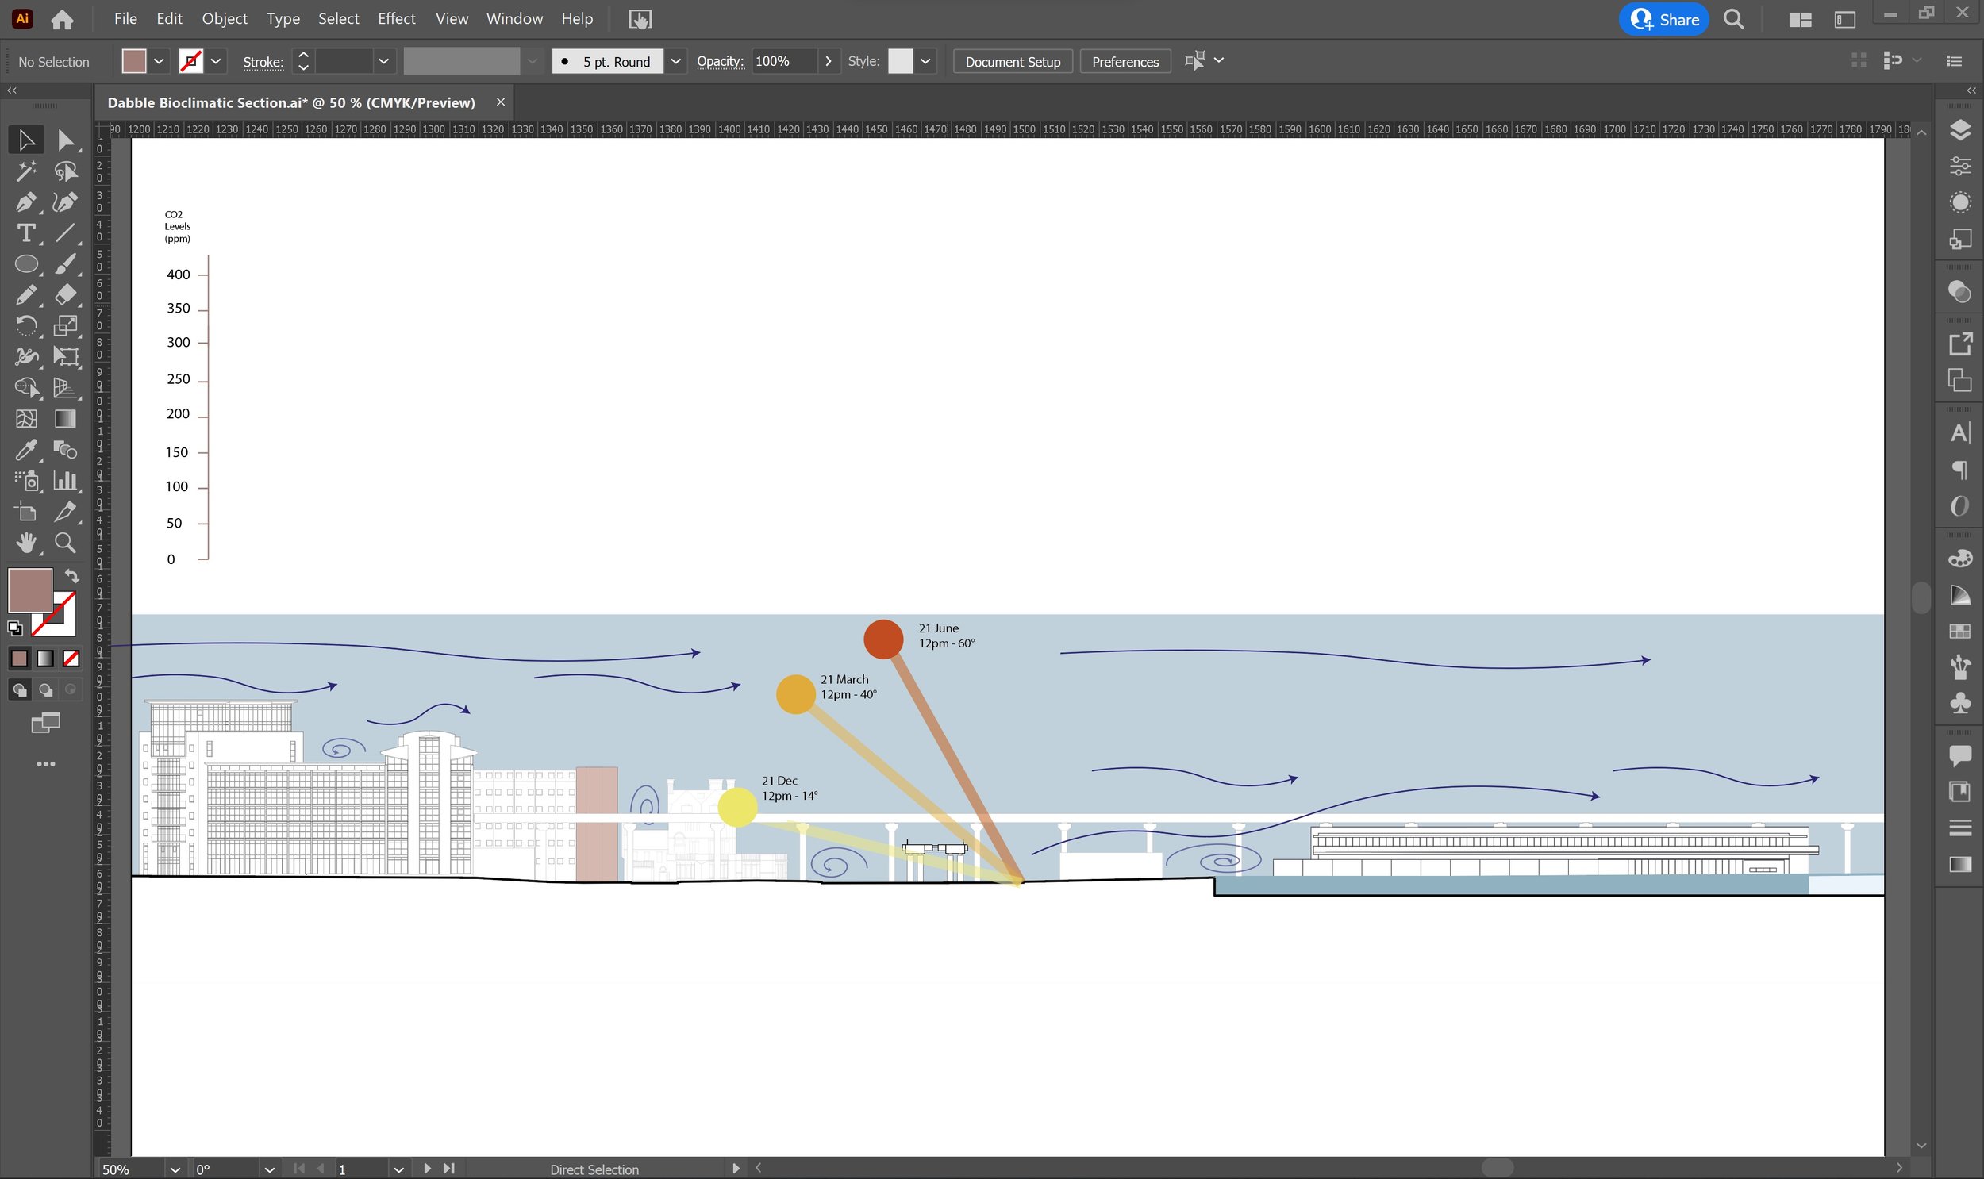Swap fill and stroke colors
Viewport: 1984px width, 1179px height.
click(71, 577)
